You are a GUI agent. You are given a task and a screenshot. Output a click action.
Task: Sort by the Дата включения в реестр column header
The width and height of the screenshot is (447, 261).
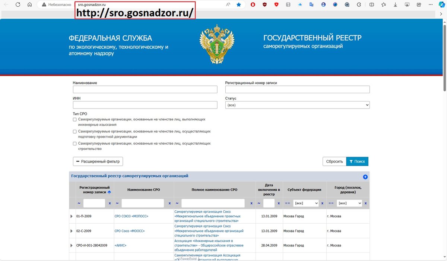click(x=269, y=190)
